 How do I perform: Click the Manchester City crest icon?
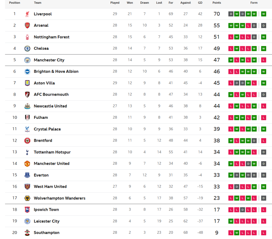(27, 60)
